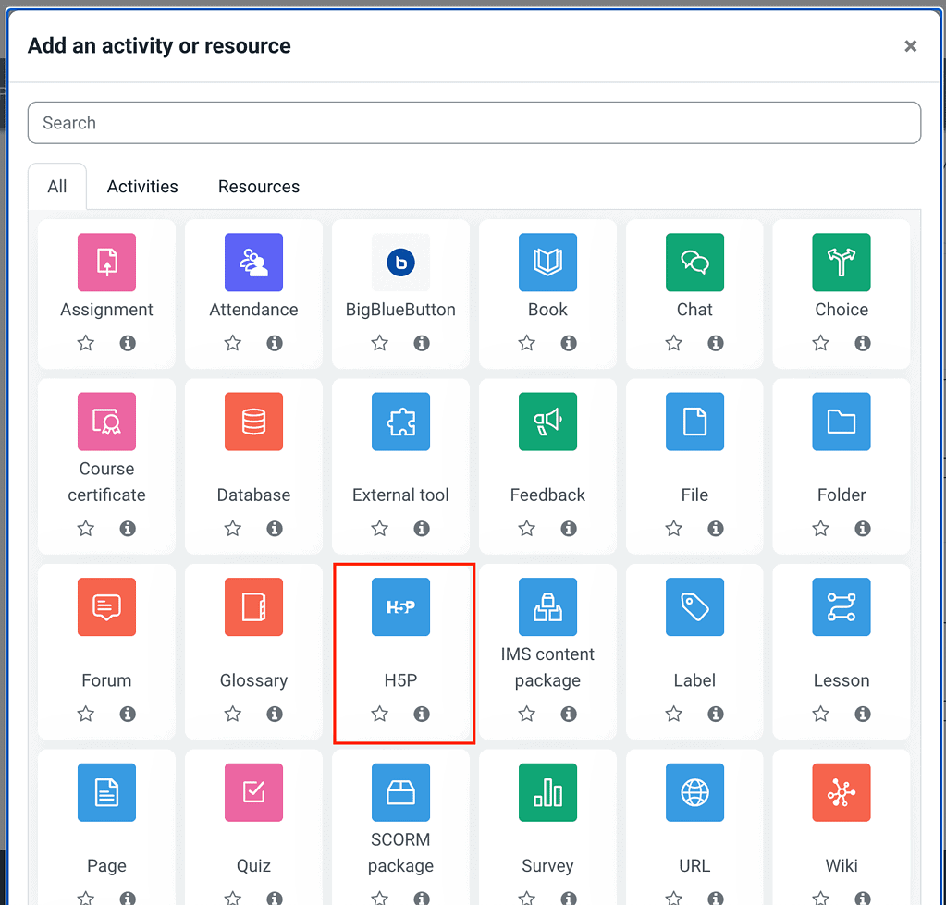Star the Assignment activity as favourite
Viewport: 946px width, 905px height.
pyautogui.click(x=86, y=343)
